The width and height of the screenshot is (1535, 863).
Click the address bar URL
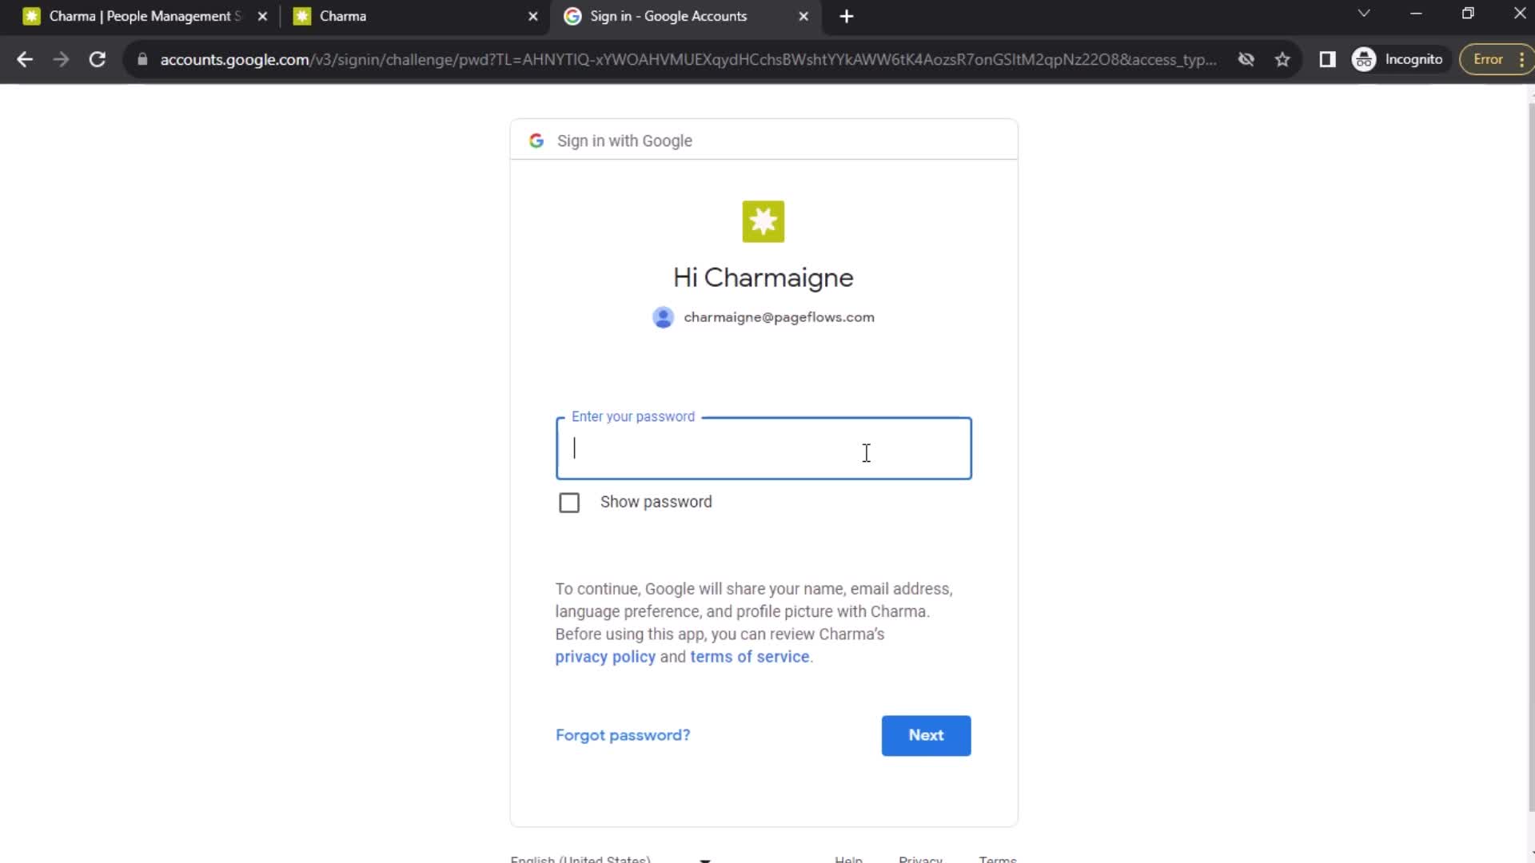tap(688, 59)
